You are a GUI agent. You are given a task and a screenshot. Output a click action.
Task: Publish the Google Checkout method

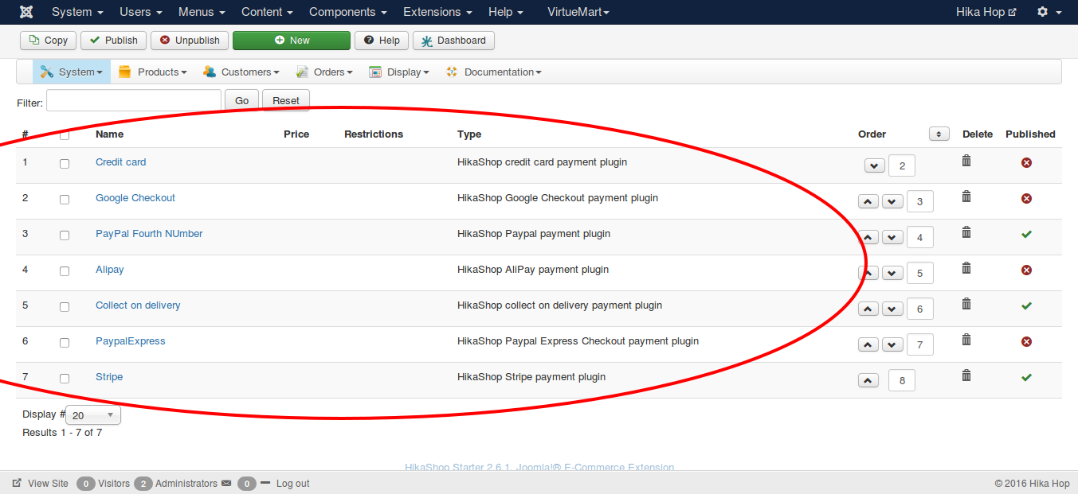pos(1026,198)
